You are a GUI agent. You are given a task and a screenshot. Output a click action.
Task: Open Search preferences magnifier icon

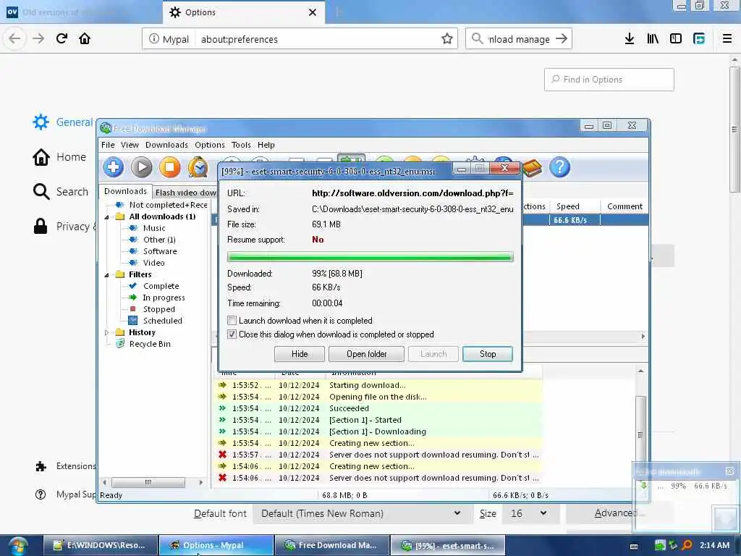[41, 191]
